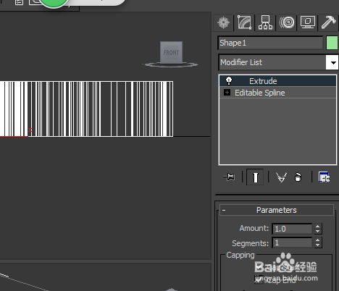Viewport: 339px width, 291px height.
Task: Select the Extrude modifier in stack
Action: (x=277, y=81)
